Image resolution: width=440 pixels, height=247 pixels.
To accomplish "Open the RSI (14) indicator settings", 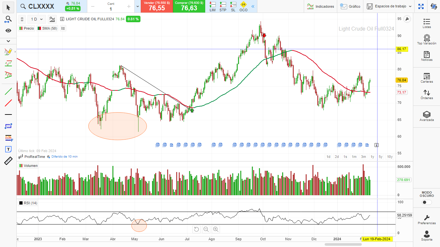I will coord(28,203).
